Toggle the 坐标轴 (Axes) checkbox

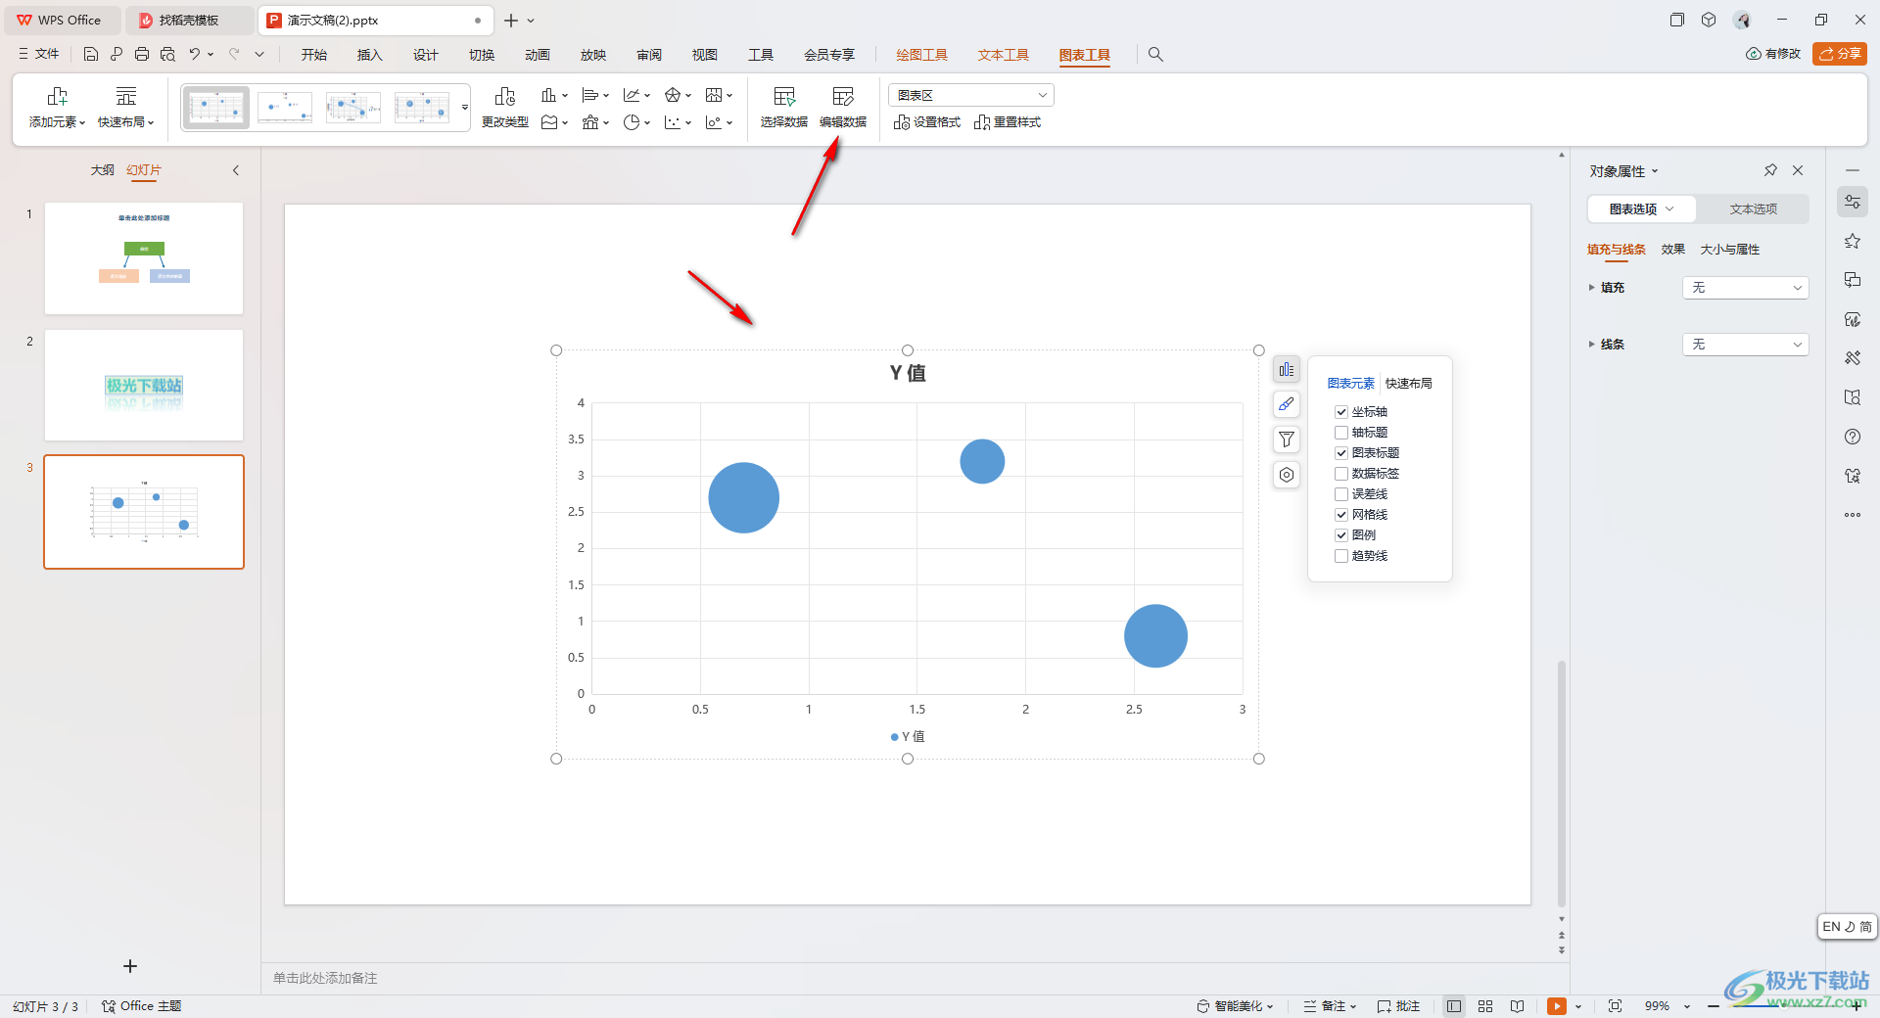pos(1341,412)
